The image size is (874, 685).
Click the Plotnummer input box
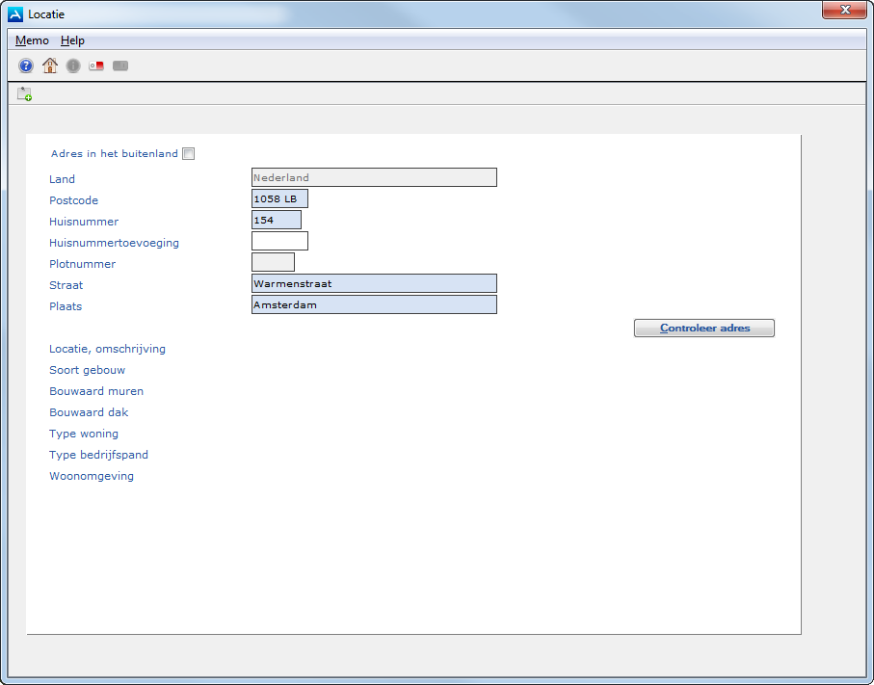click(x=273, y=262)
